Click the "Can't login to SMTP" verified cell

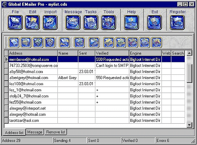(112, 66)
